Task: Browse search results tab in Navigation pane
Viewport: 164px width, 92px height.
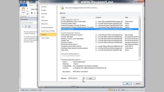Action: click(x=29, y=27)
